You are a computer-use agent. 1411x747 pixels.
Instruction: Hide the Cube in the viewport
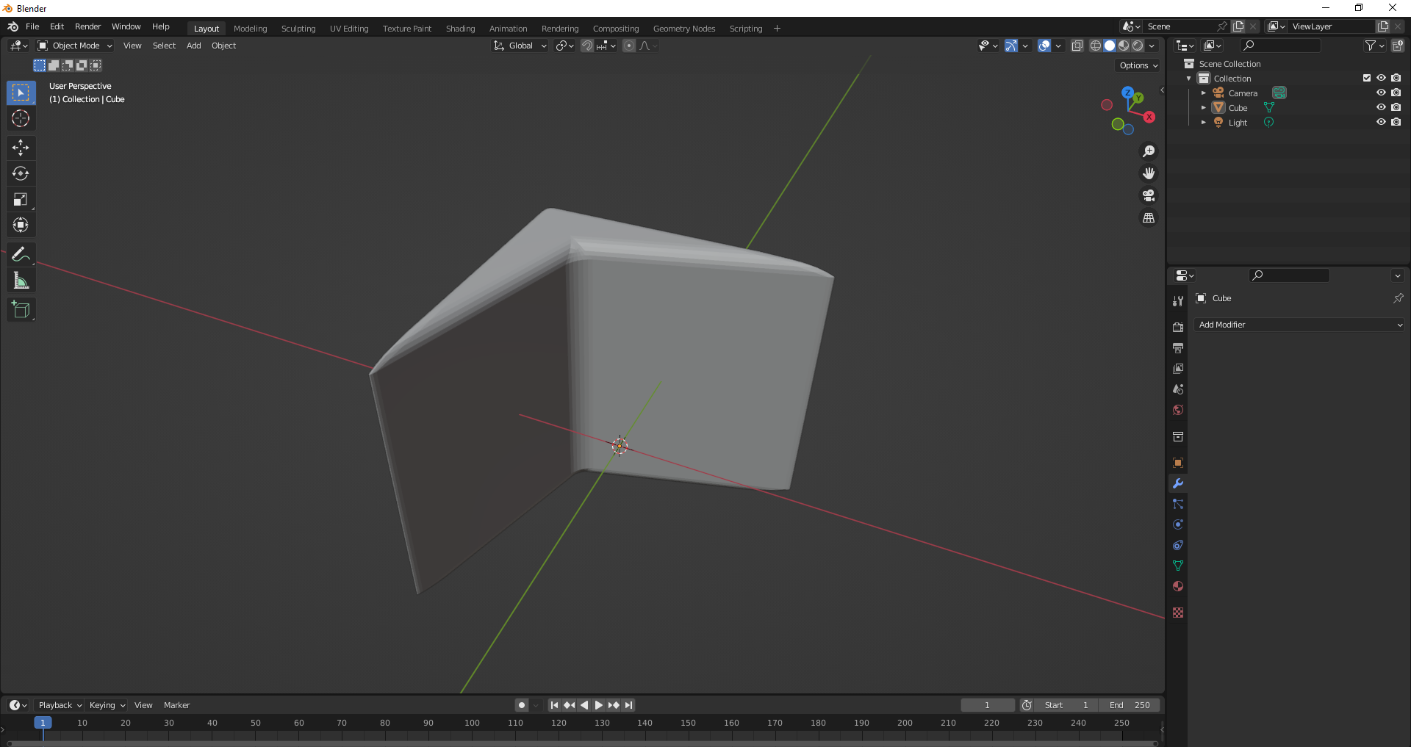1381,107
